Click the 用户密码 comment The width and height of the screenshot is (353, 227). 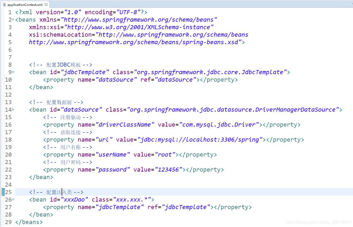[68, 162]
